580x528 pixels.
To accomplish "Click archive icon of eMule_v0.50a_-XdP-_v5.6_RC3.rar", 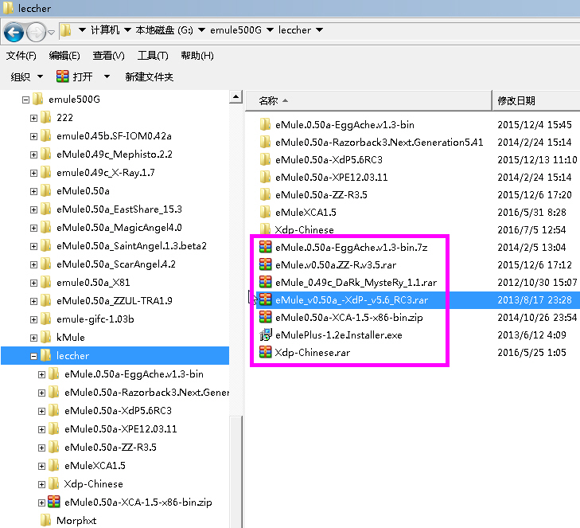I will coord(265,299).
